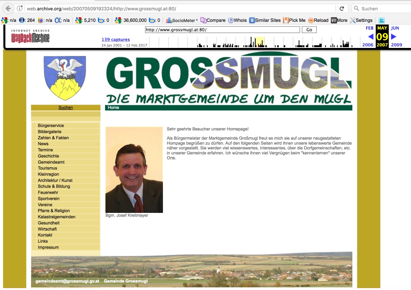Open Pfarre & Religion menu item

click(54, 211)
